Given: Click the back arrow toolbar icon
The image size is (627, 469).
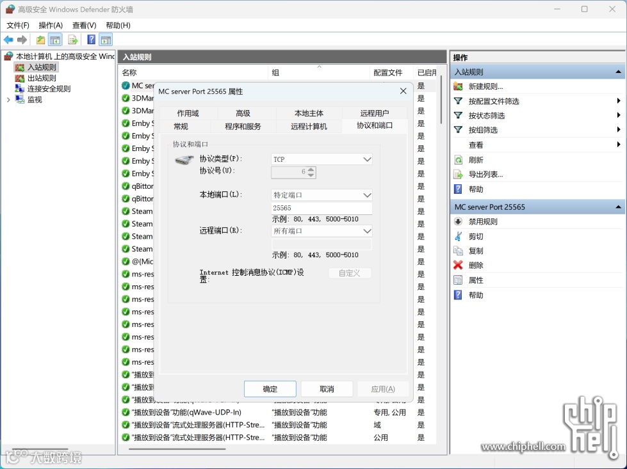Looking at the screenshot, I should [x=8, y=40].
